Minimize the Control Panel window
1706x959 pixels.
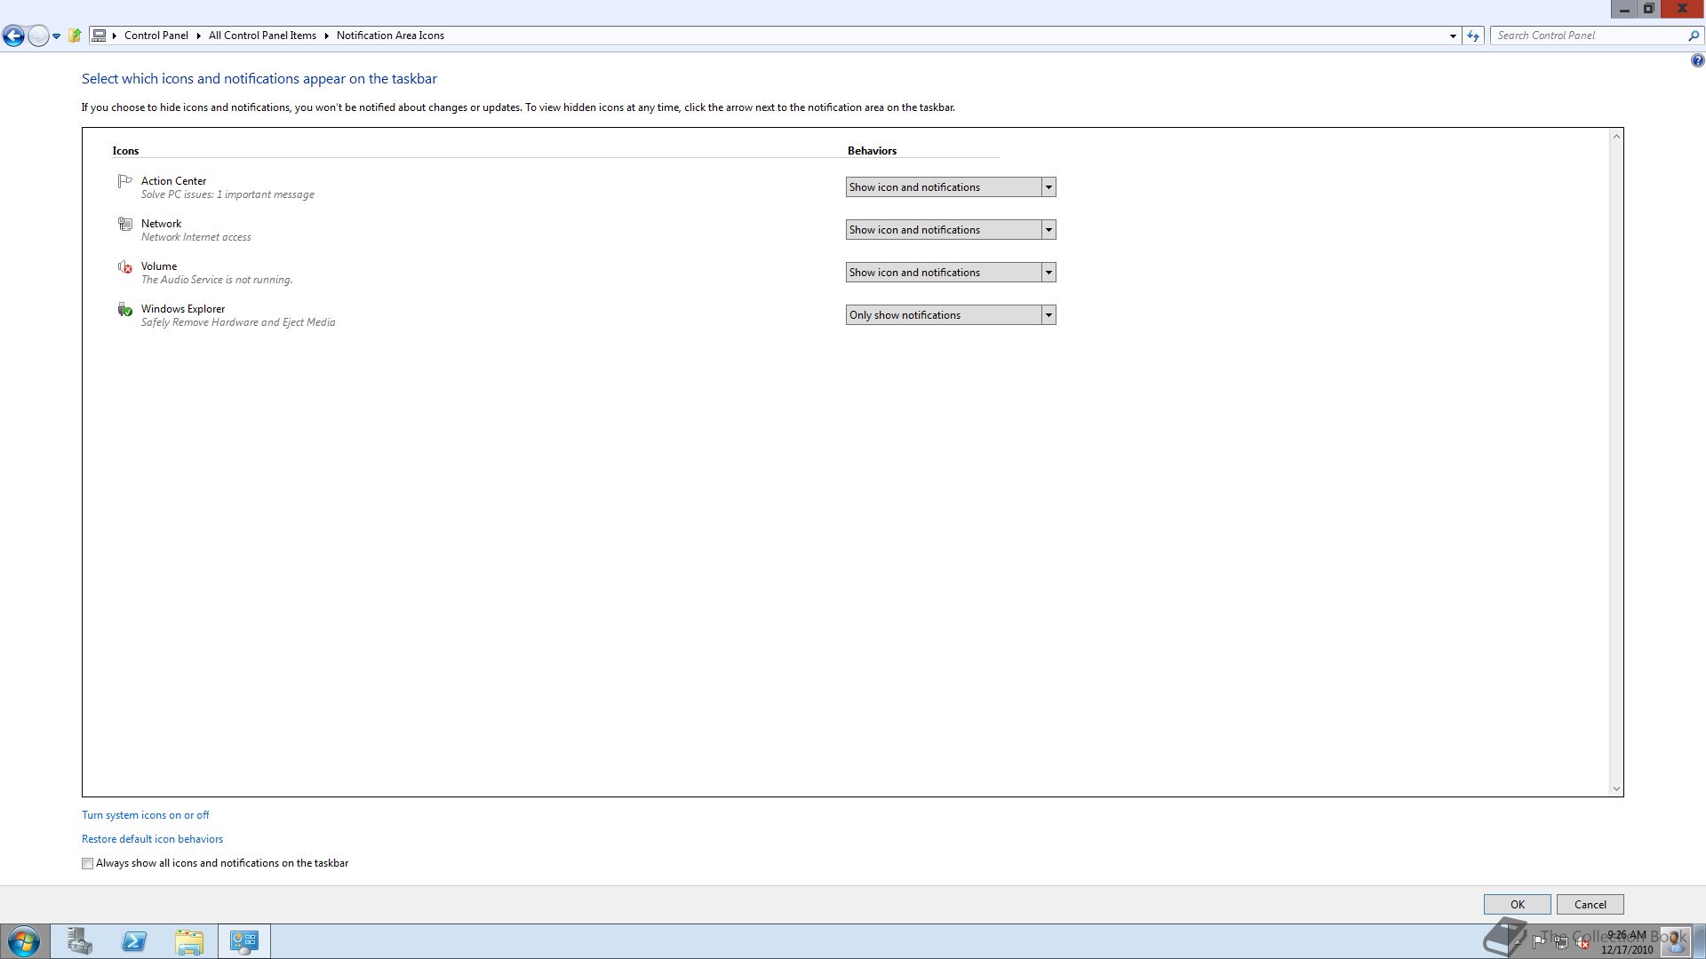pos(1624,9)
